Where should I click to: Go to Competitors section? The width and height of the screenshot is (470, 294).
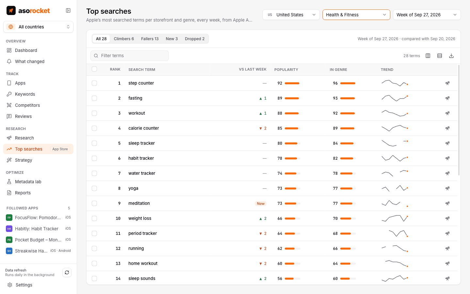[x=38, y=105]
